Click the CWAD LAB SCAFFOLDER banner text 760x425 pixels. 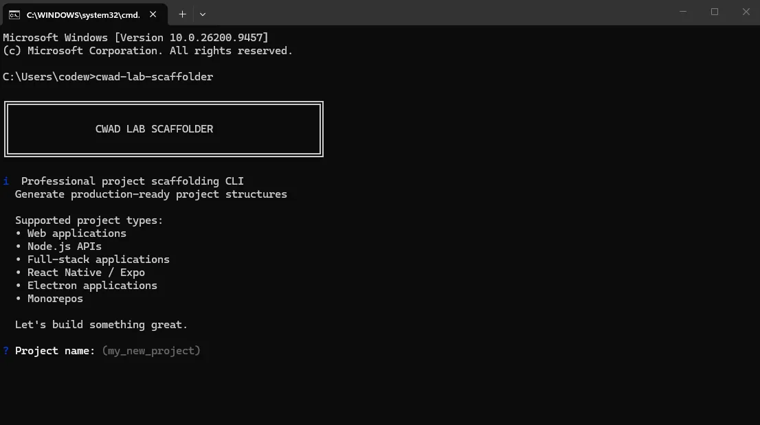tap(154, 129)
